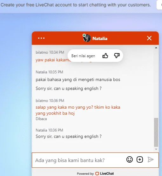Click the "Create your free LiveChat account" banner text
This screenshot has width=162, height=176.
pyautogui.click(x=76, y=5)
